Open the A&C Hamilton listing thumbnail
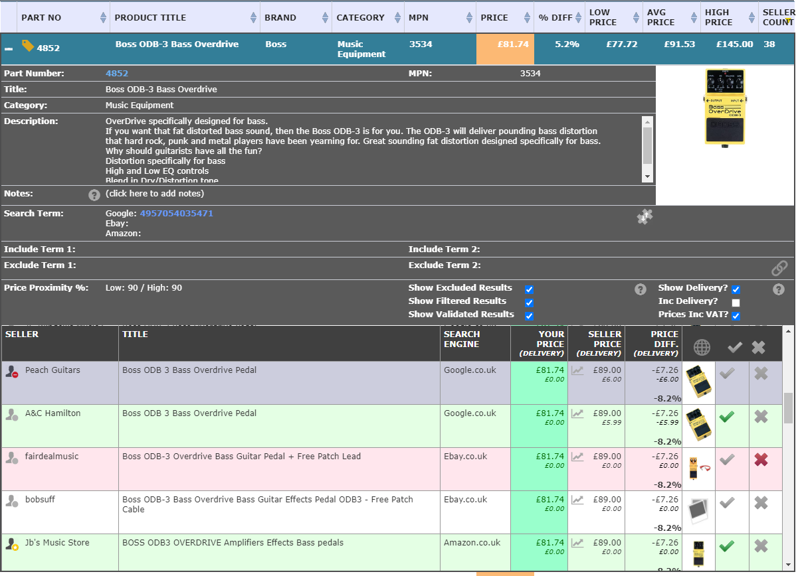 pos(698,425)
